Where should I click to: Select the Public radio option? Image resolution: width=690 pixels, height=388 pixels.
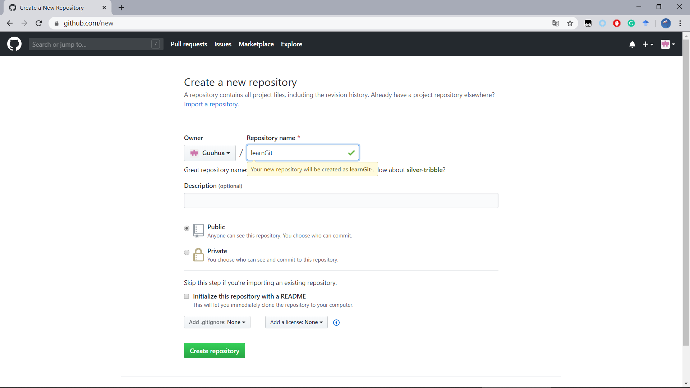[187, 228]
